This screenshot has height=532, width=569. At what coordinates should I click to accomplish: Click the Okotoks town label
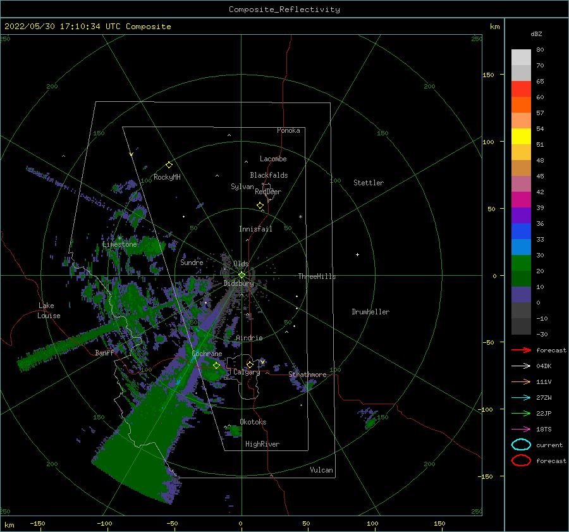click(x=253, y=422)
